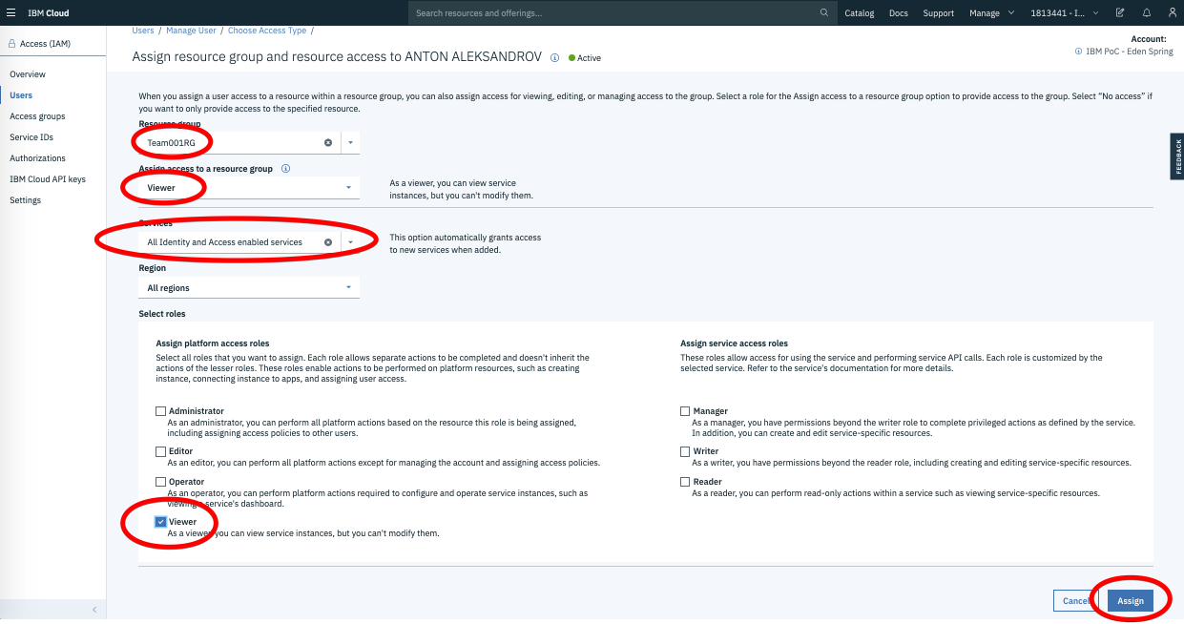Click the IBM Cloud logo text

(x=49, y=13)
